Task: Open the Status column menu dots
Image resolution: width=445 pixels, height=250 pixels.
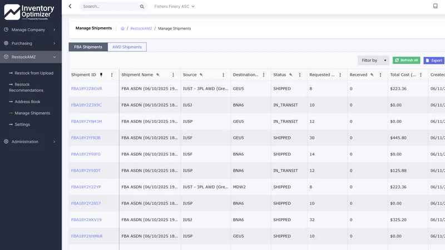Action: 300,75
